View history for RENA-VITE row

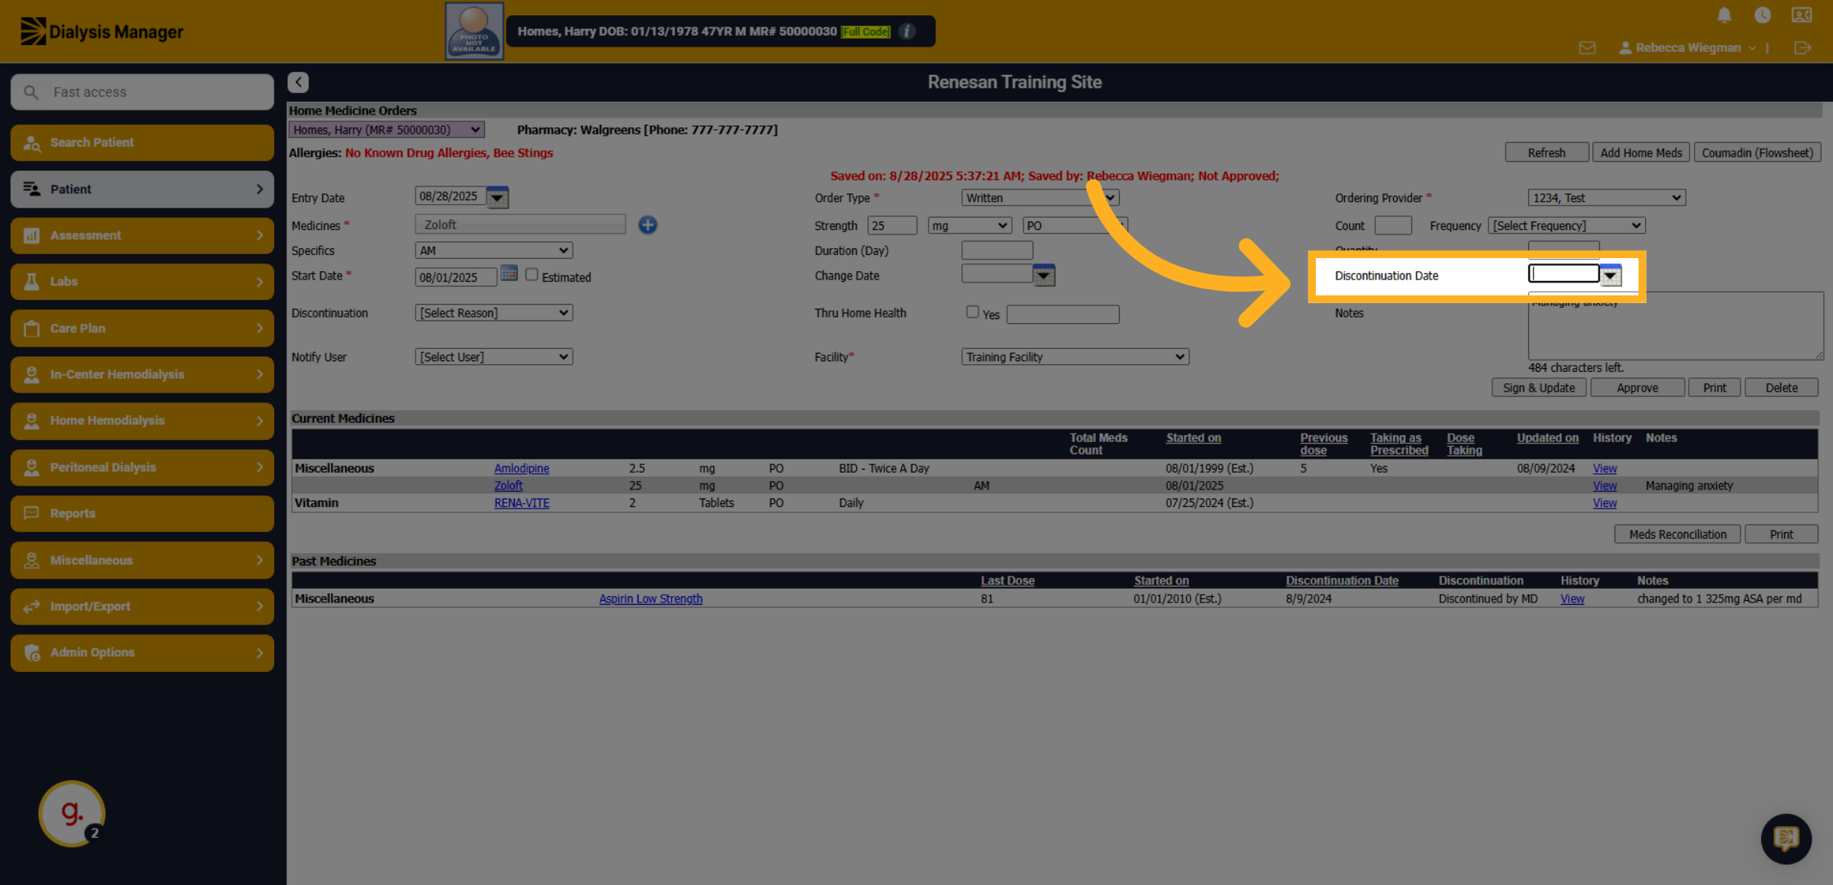[1605, 503]
